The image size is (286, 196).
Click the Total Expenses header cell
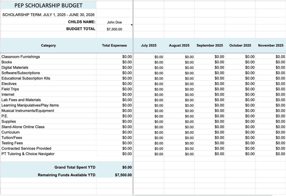pos(114,45)
